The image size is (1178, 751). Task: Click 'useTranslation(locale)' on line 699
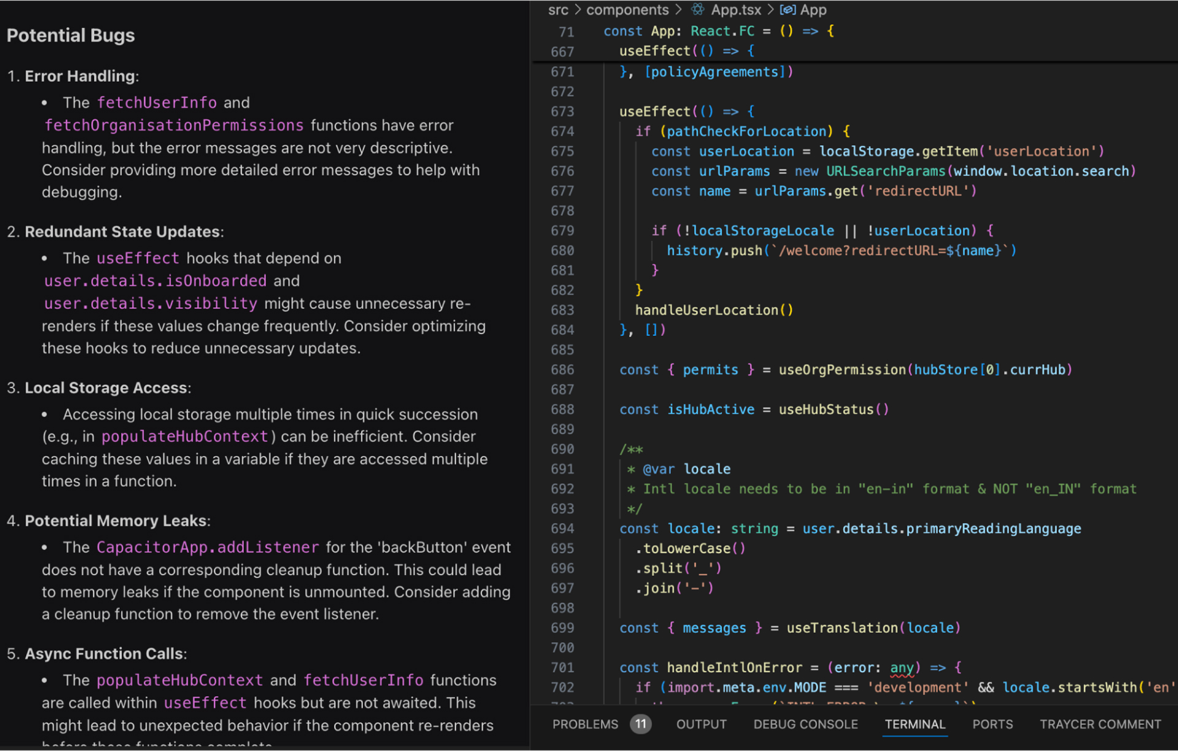tap(874, 628)
